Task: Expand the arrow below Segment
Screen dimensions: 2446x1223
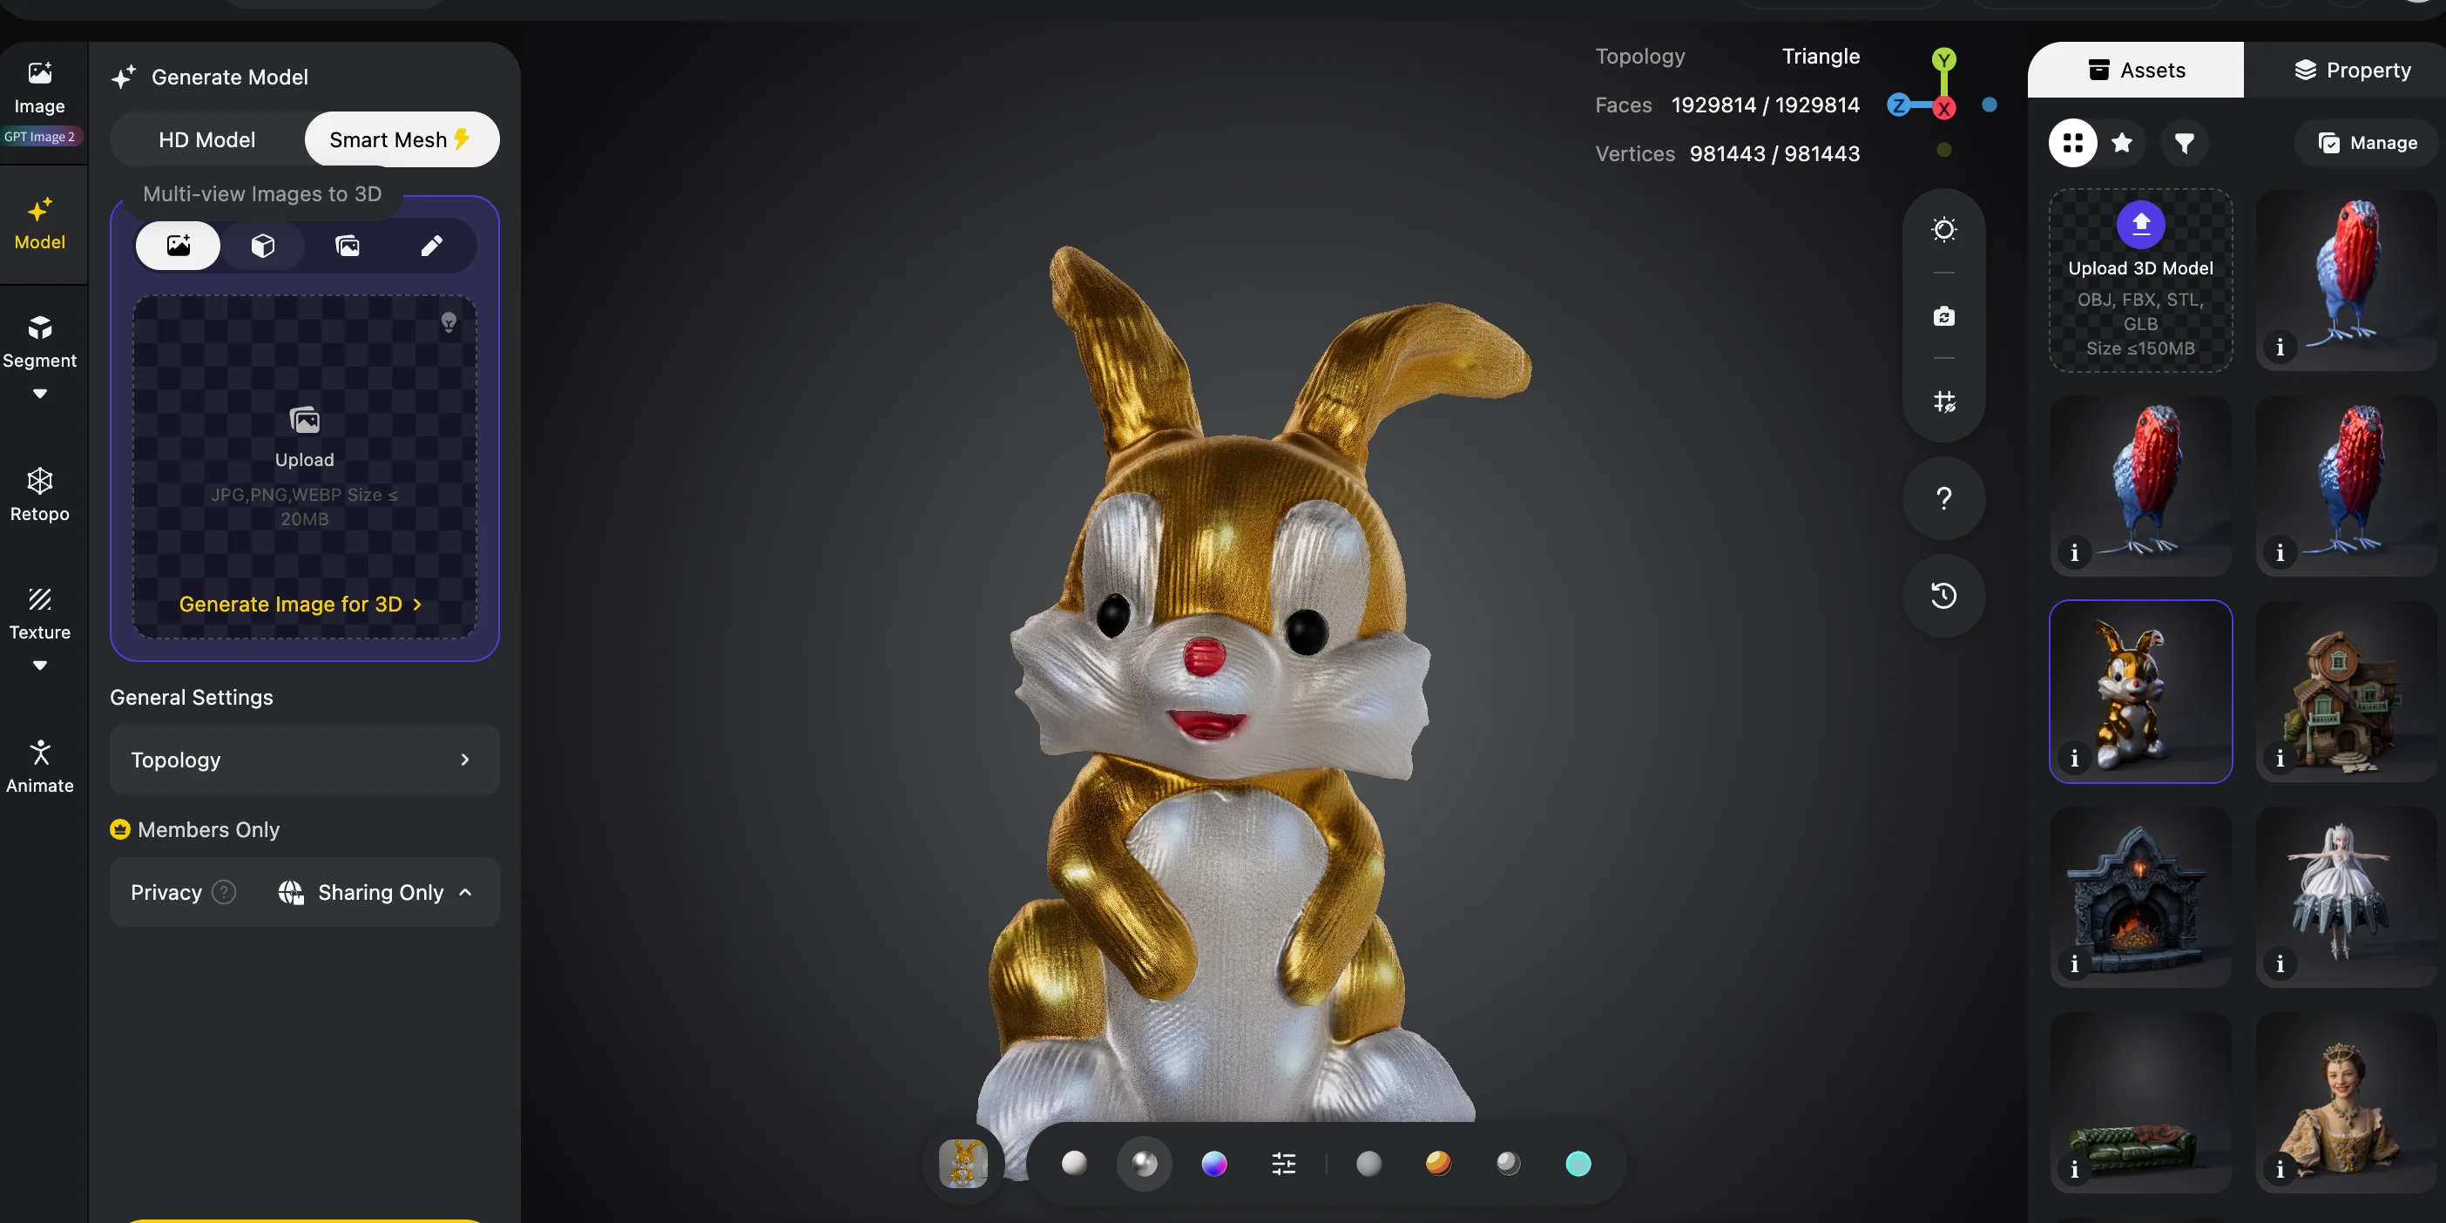Action: (x=39, y=394)
